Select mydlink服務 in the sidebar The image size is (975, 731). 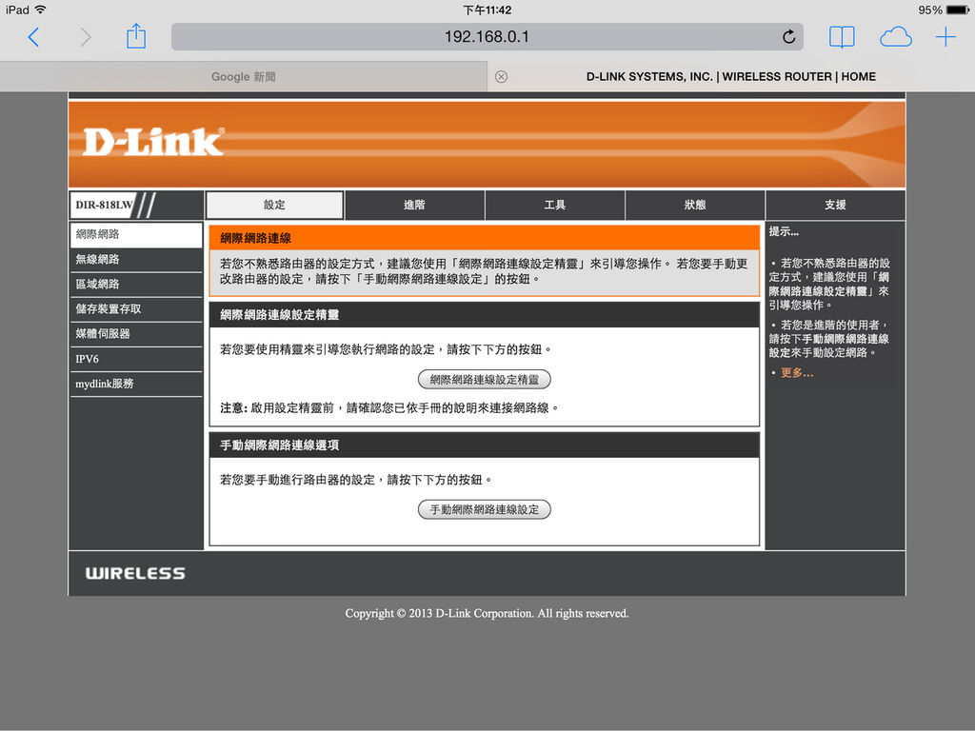click(x=136, y=385)
